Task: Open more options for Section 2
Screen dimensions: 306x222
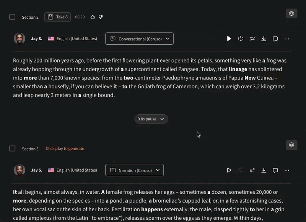Action: click(x=286, y=39)
